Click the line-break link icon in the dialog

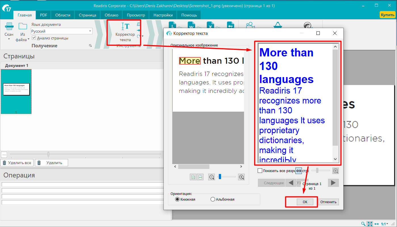[x=299, y=171]
